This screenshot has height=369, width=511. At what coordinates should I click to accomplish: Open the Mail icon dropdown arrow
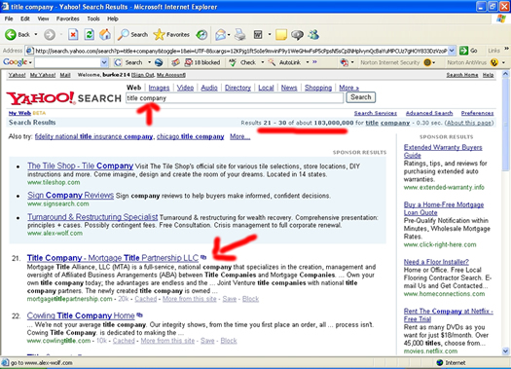click(229, 34)
